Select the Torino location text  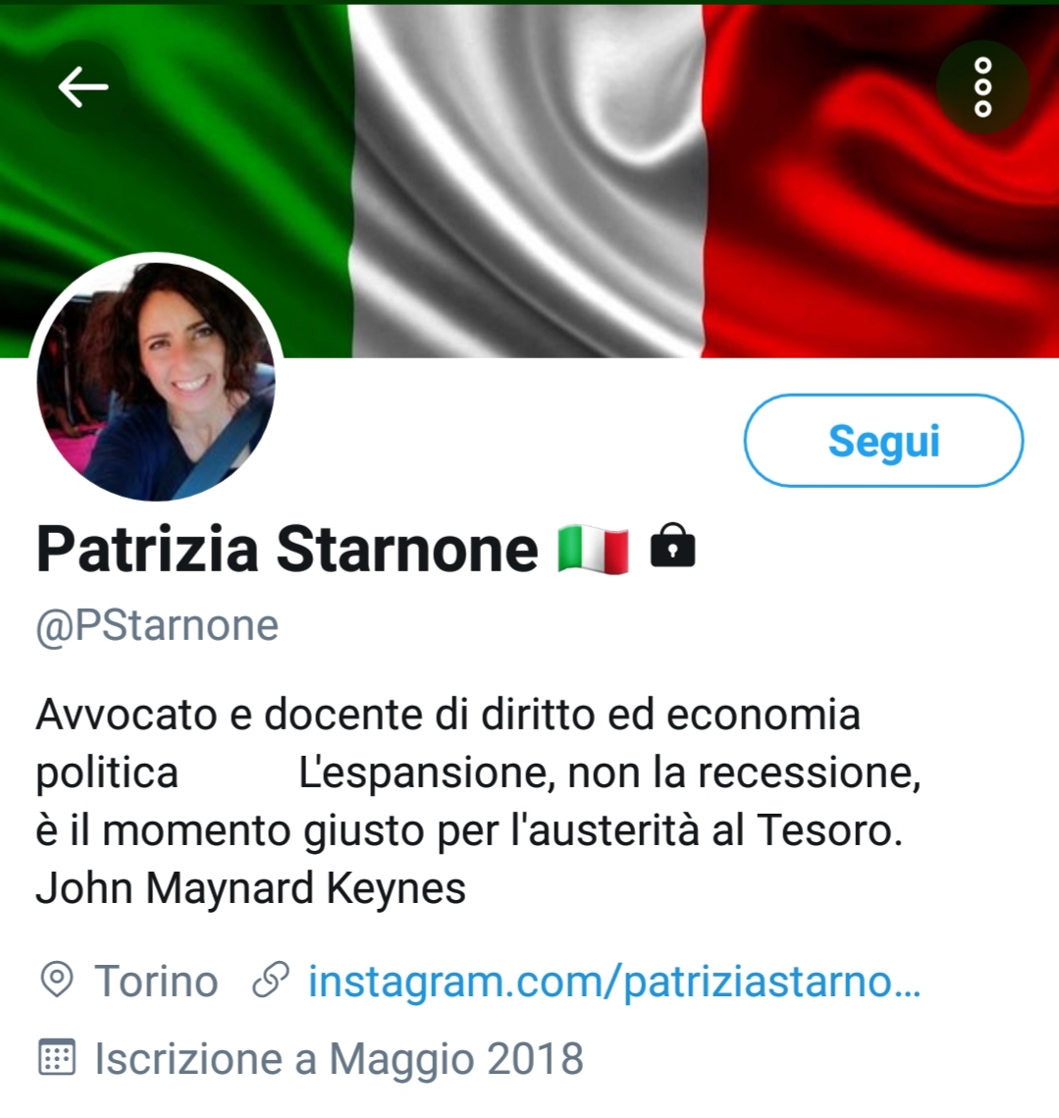tap(156, 982)
